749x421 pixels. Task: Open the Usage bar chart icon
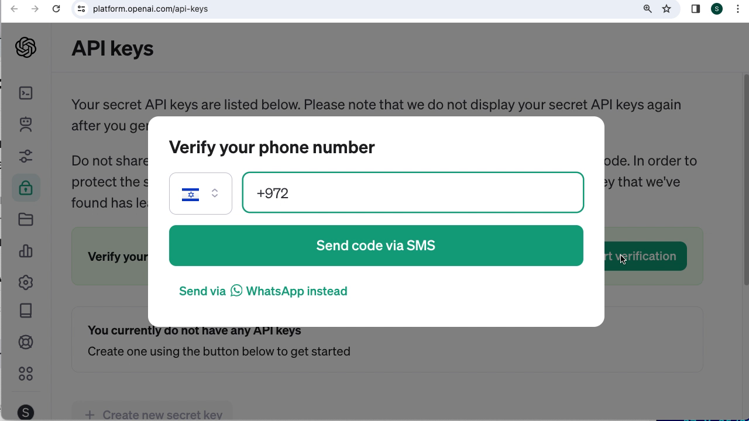pyautogui.click(x=26, y=251)
